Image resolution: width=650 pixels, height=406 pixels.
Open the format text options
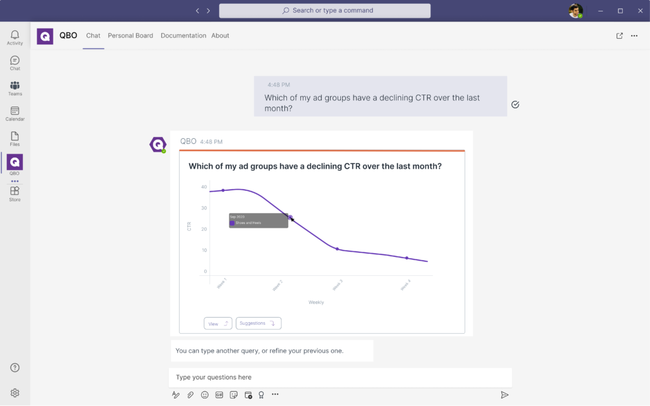pos(176,395)
